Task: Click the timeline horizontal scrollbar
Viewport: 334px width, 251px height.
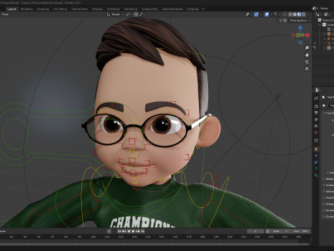Action: pyautogui.click(x=155, y=244)
